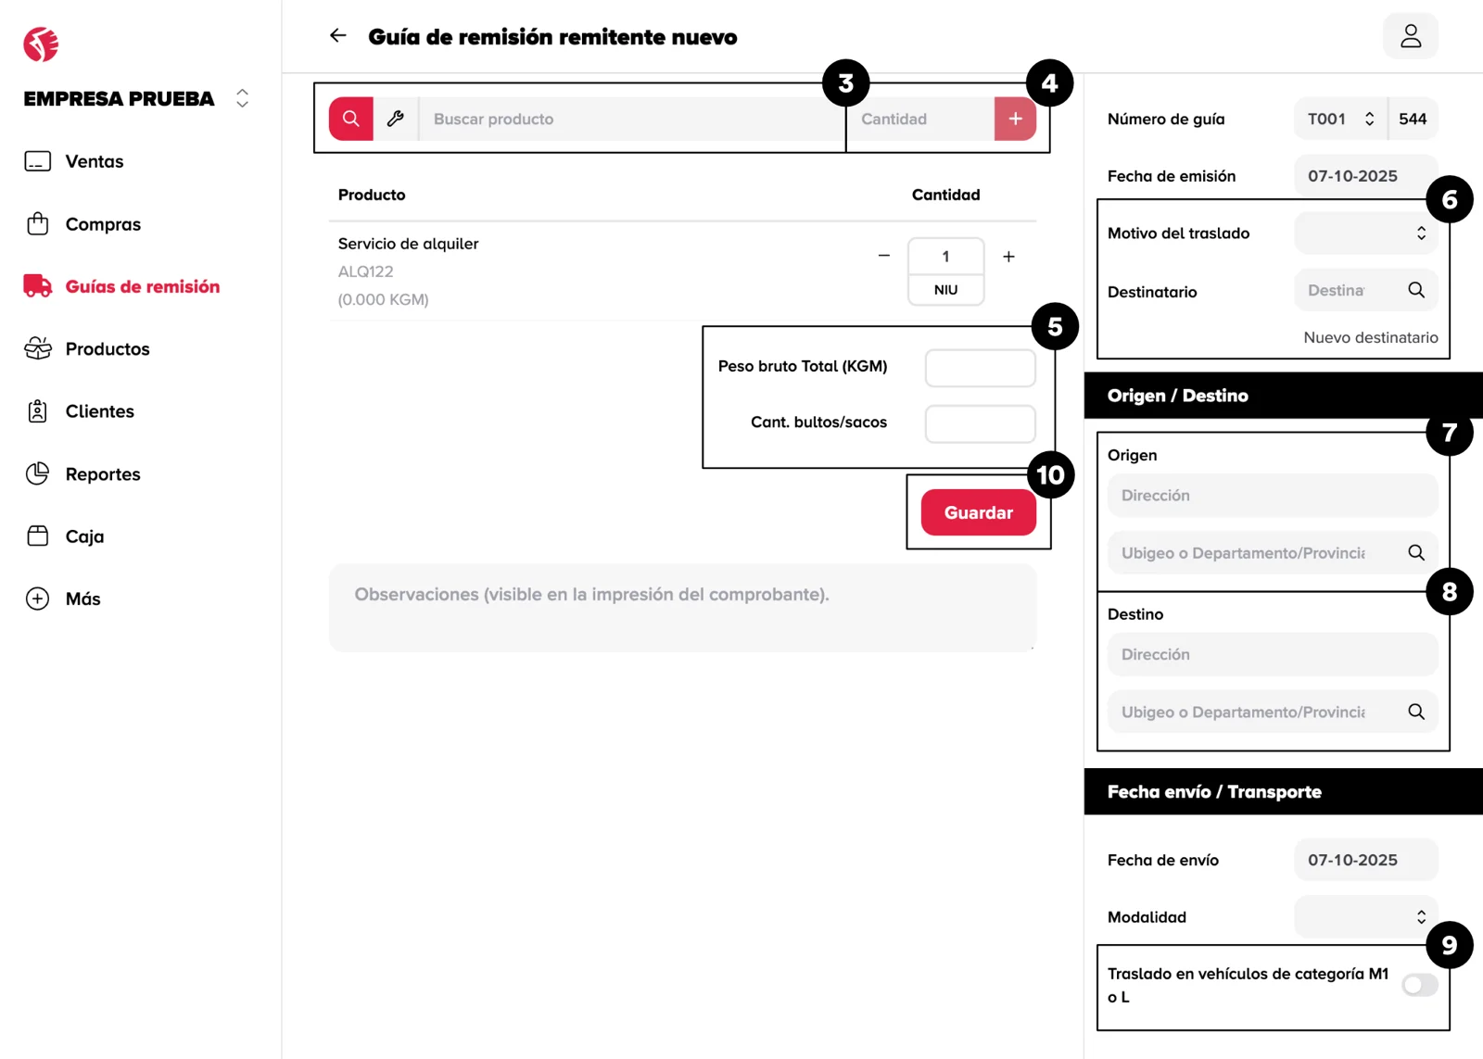Expand the EMPRESA PRUEBA company selector

coord(242,98)
